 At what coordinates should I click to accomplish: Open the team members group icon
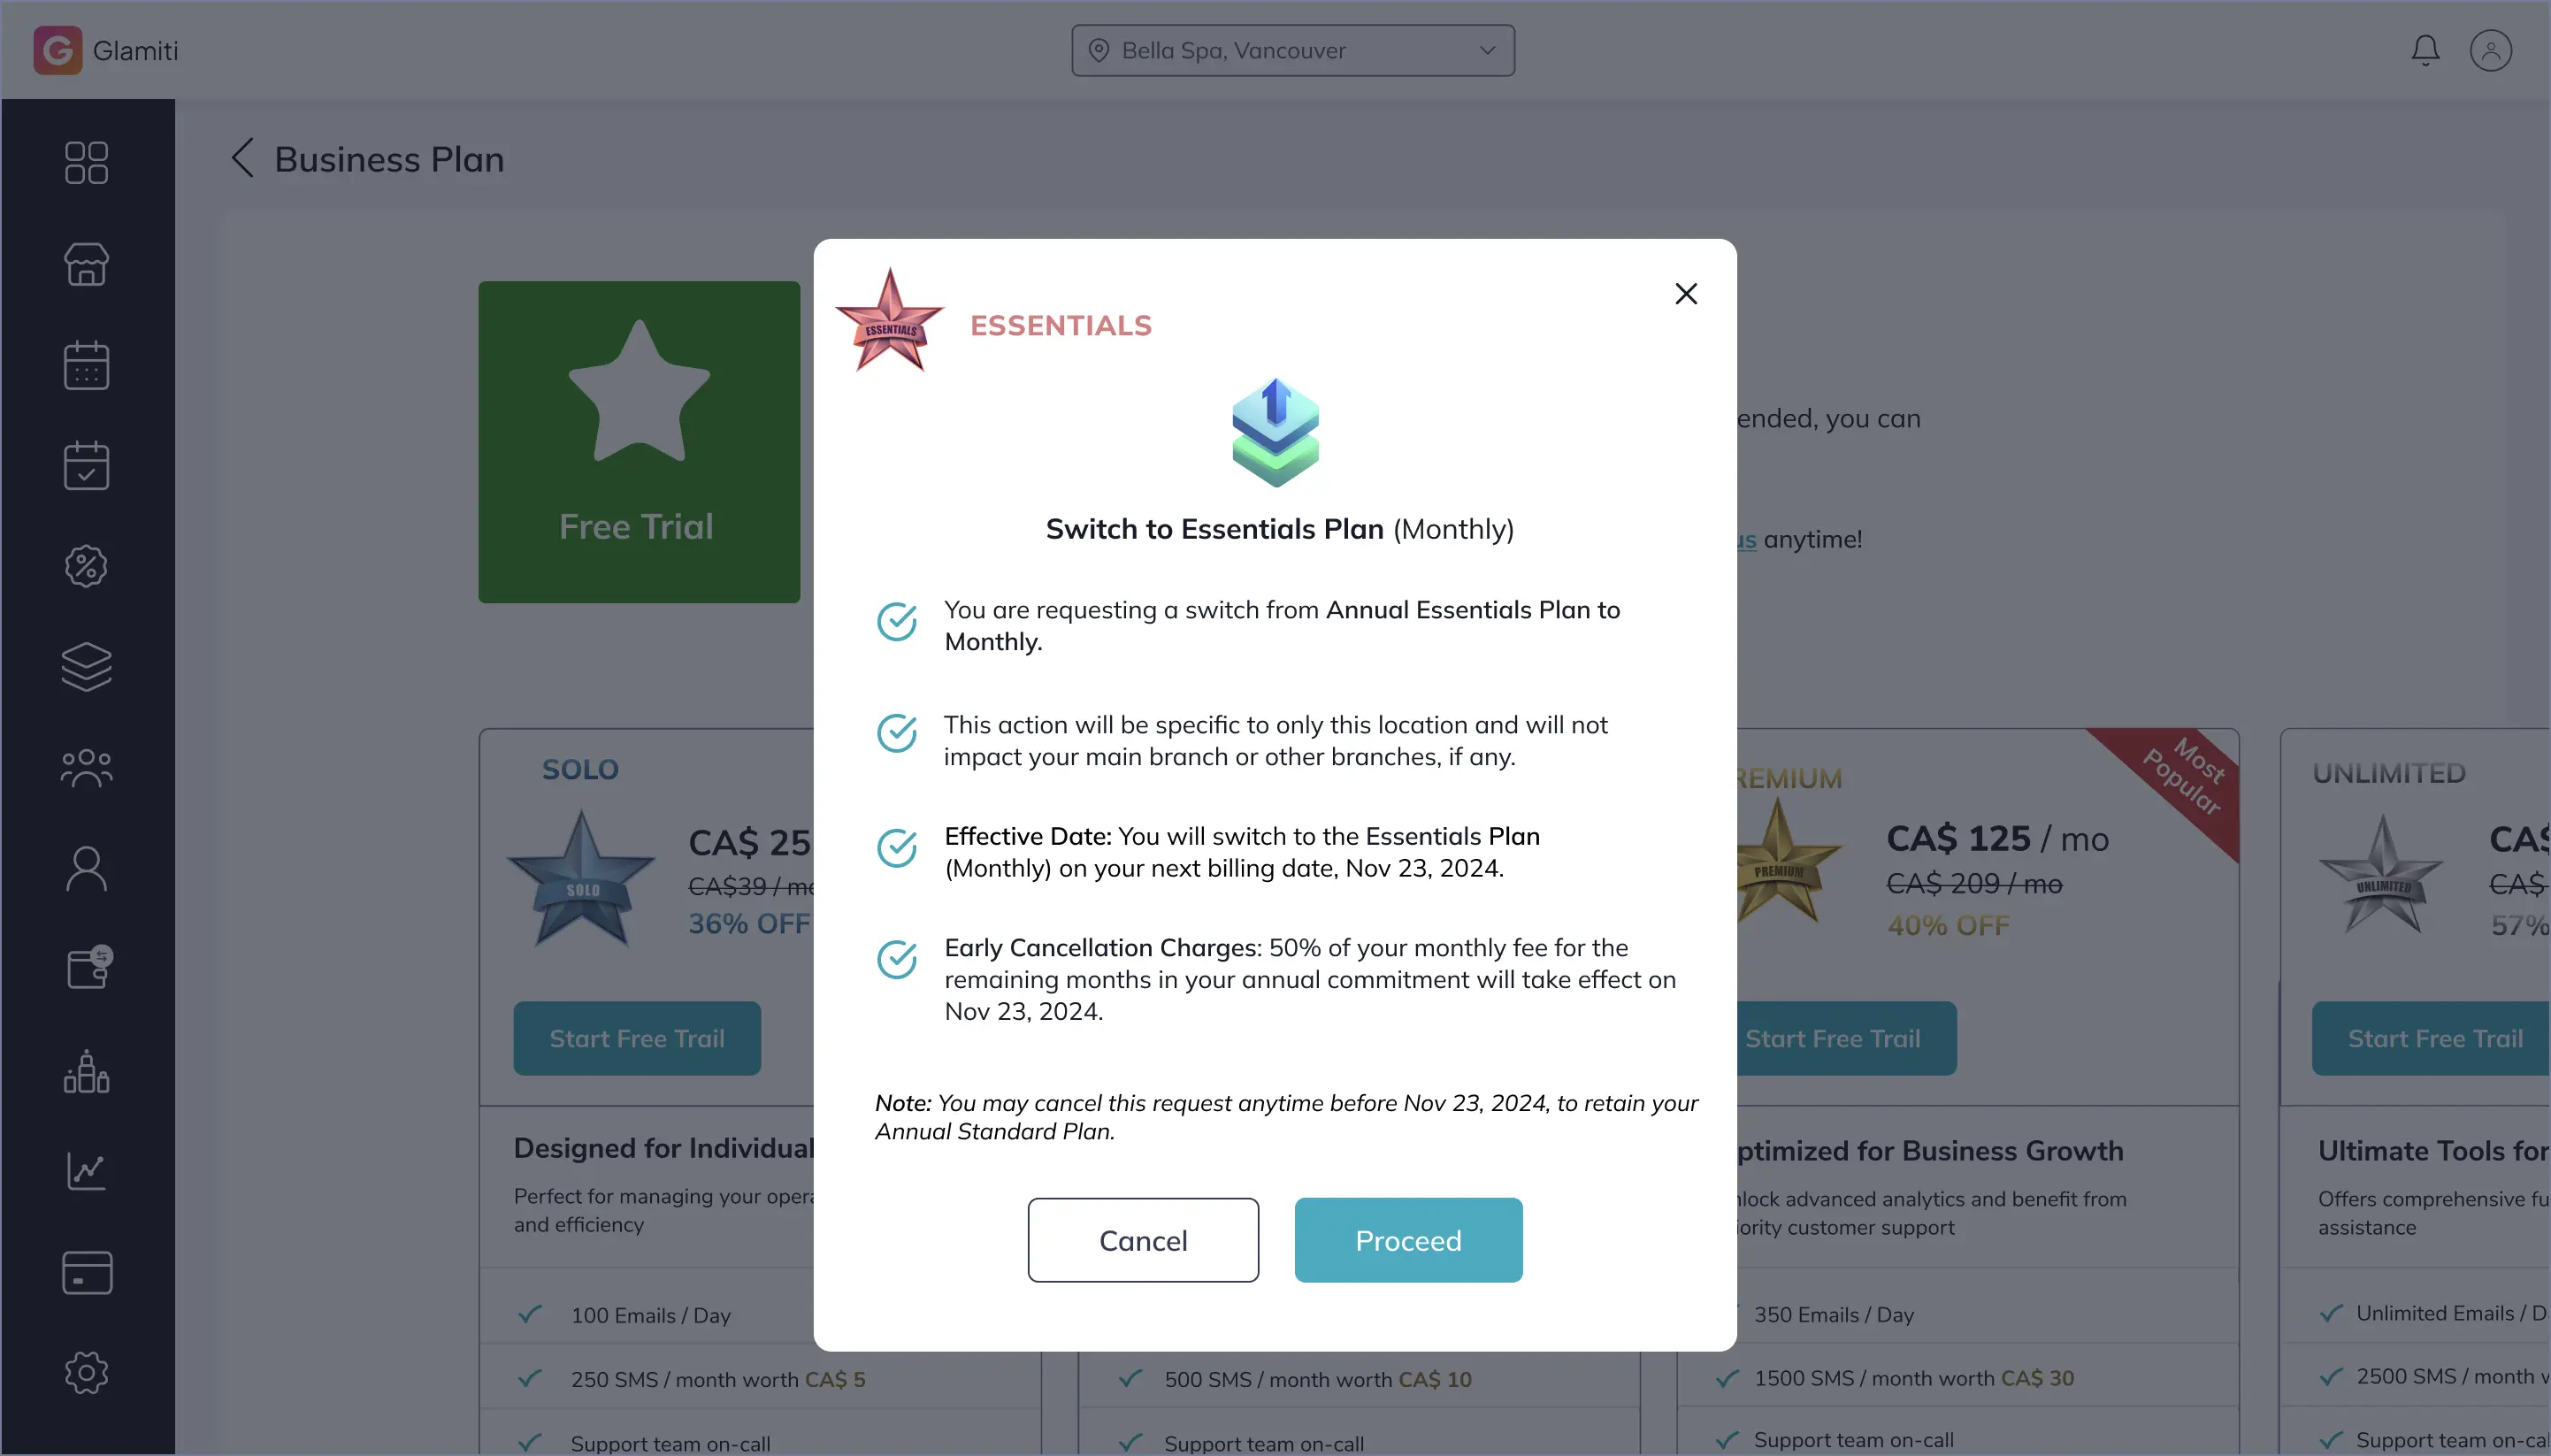coord(86,768)
